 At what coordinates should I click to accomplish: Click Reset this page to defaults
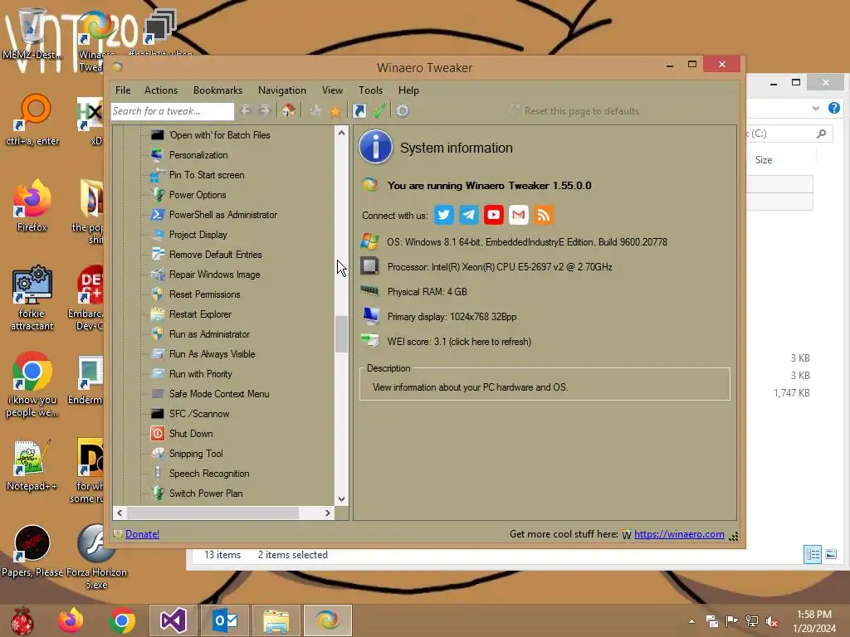[582, 111]
